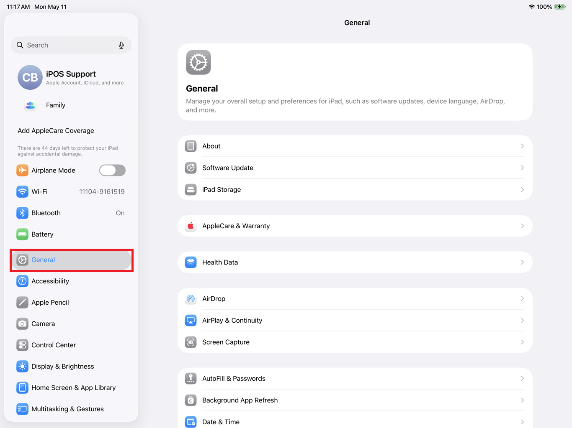Expand the AirDrop chevron
This screenshot has height=428, width=572.
(522, 298)
